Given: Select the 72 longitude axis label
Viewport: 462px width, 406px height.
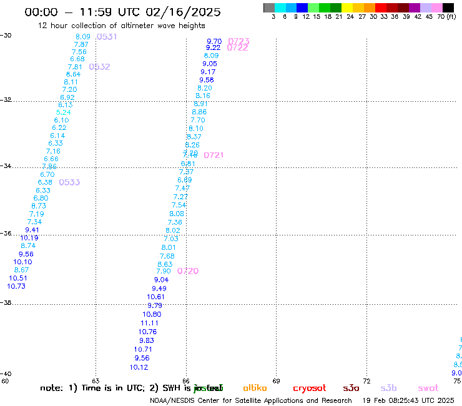Looking at the screenshot, I should pyautogui.click(x=366, y=381).
